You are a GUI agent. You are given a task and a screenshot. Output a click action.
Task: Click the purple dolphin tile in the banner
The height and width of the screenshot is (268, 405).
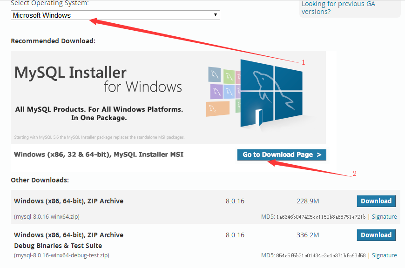tap(216, 91)
